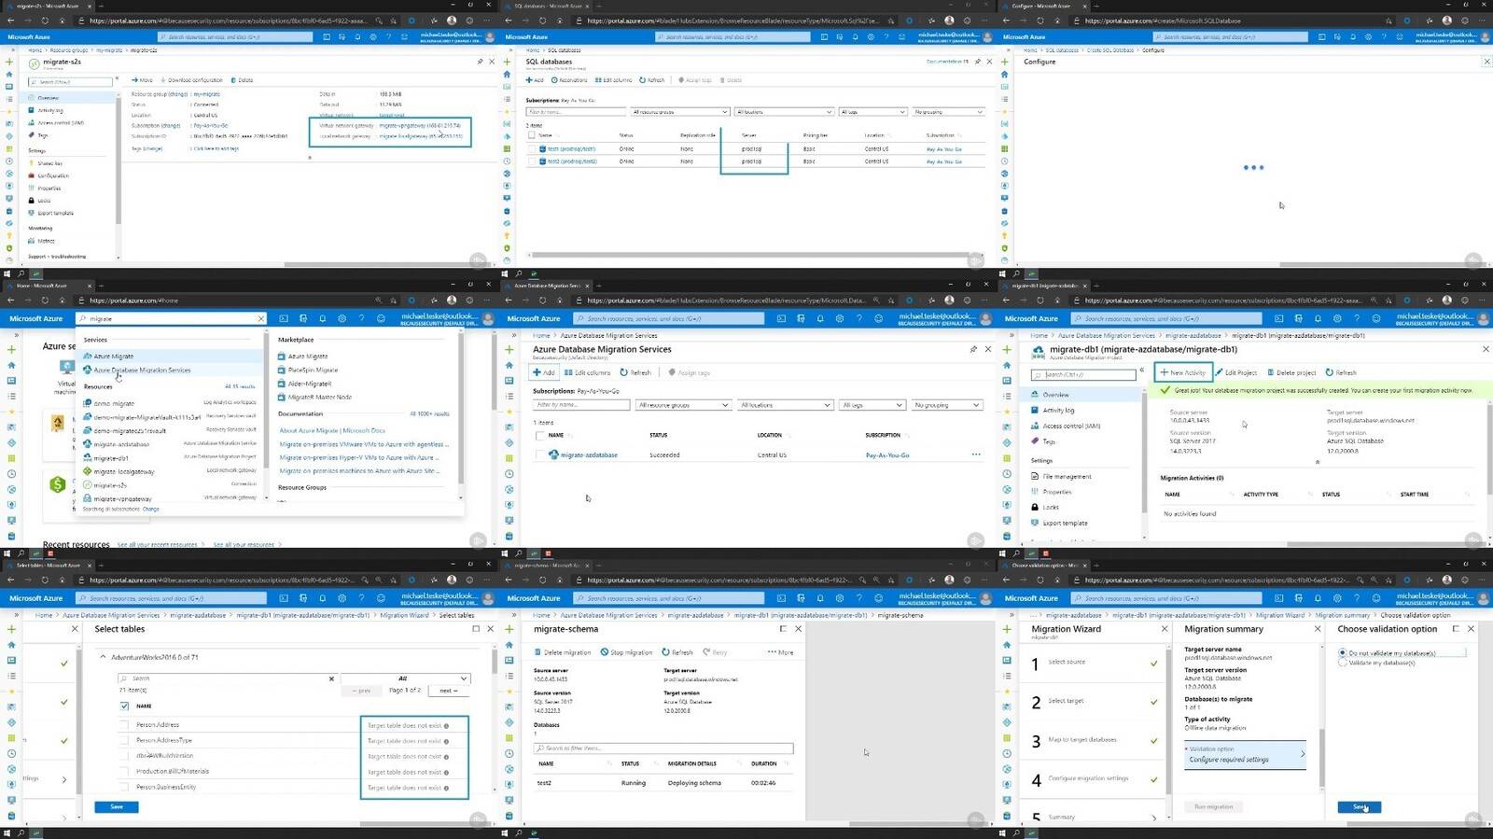Open the test1 (prodlsql/test1) database link
1493x839 pixels.
tap(571, 149)
